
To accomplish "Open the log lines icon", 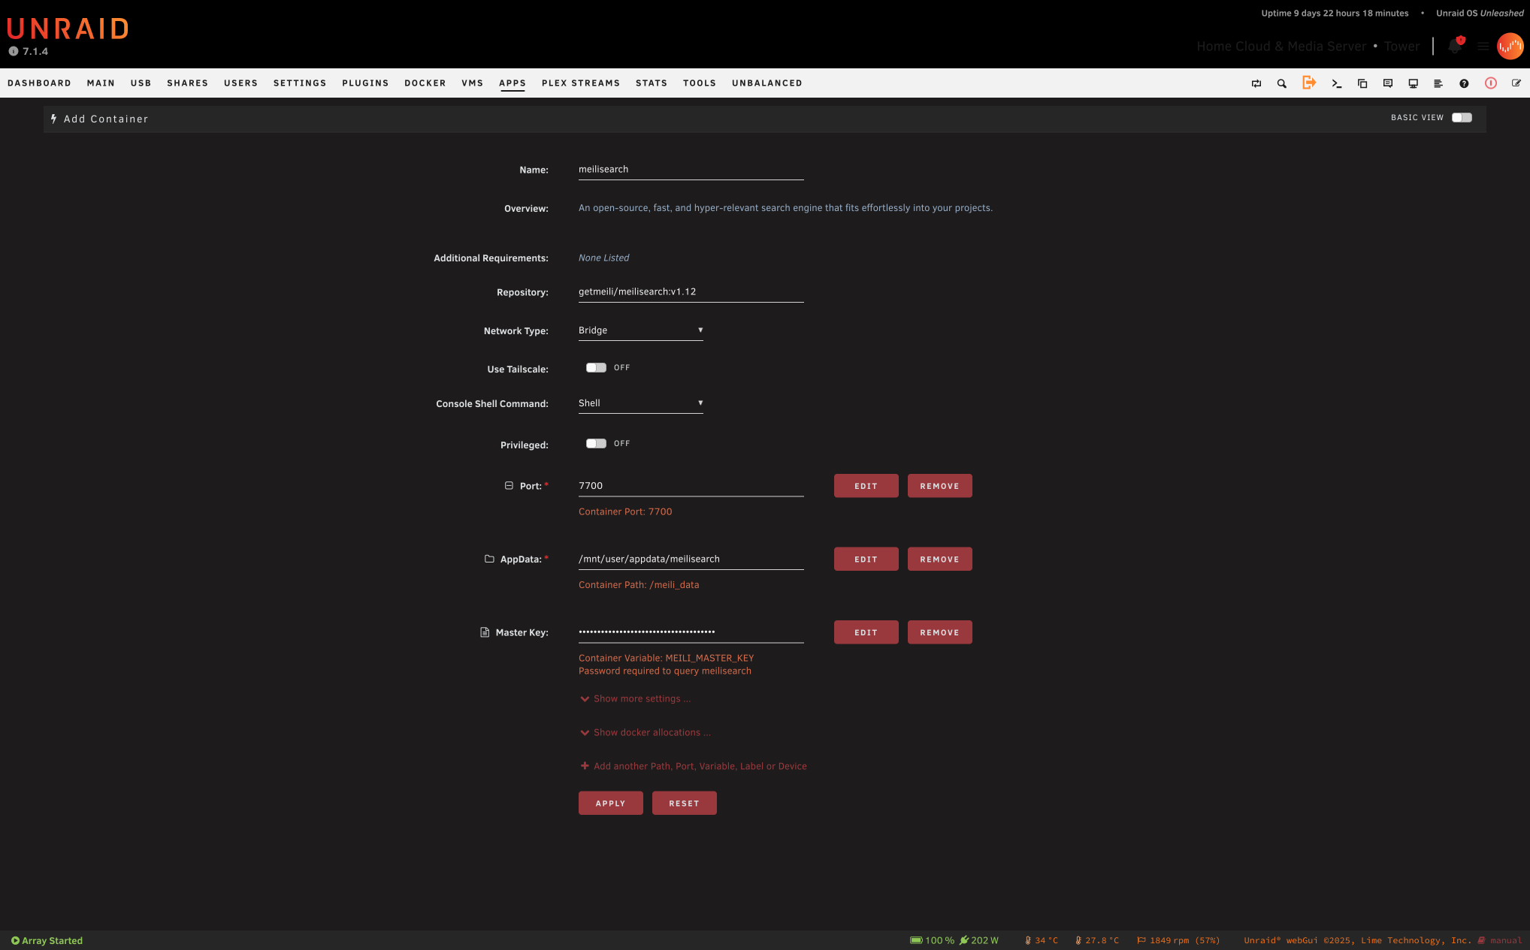I will [x=1438, y=83].
